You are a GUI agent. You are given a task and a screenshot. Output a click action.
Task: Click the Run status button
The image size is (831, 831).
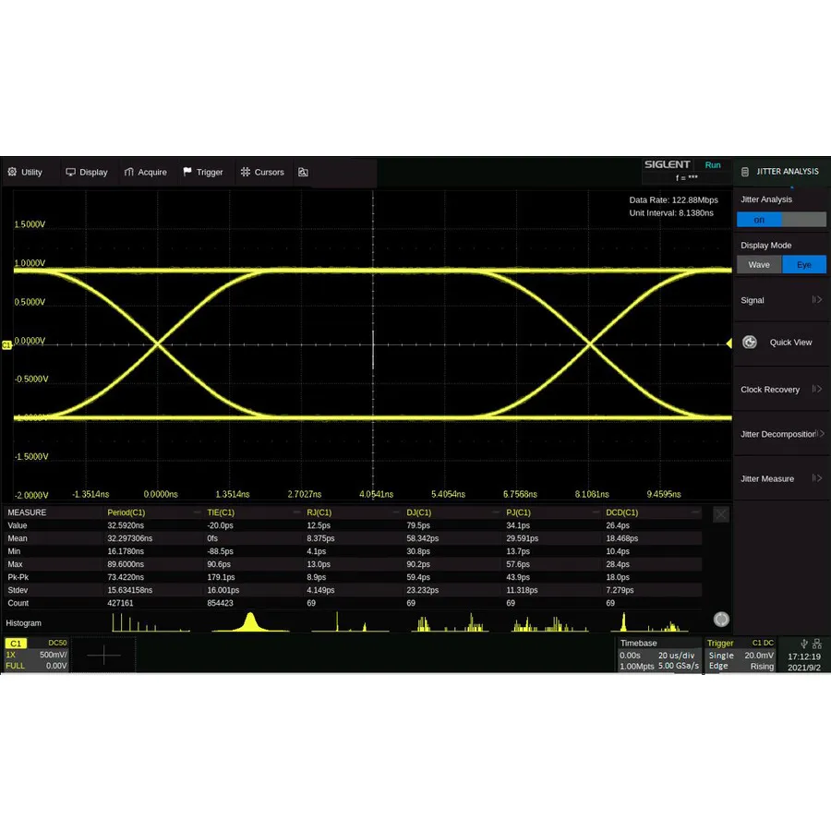click(x=713, y=164)
